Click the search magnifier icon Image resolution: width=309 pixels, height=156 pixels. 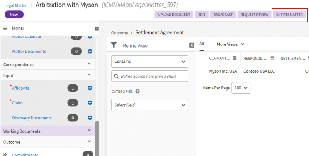(x=117, y=76)
